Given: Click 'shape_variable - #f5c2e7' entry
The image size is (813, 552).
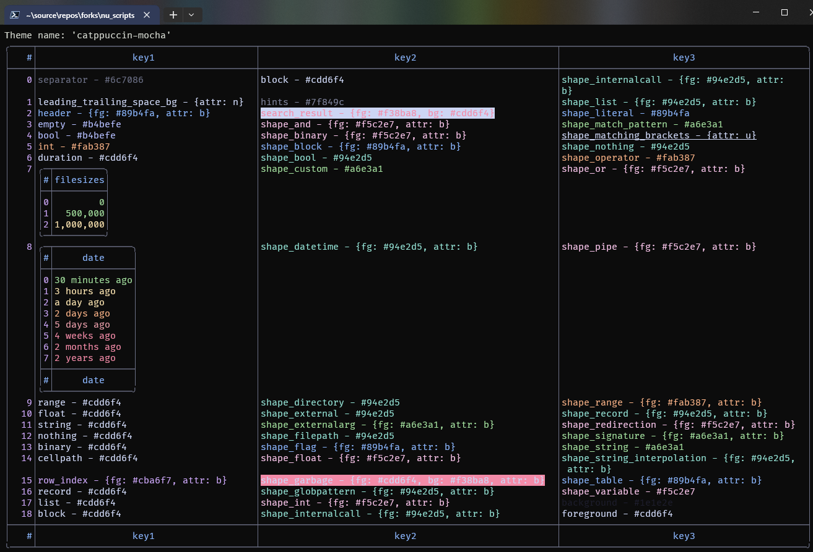Looking at the screenshot, I should (628, 491).
